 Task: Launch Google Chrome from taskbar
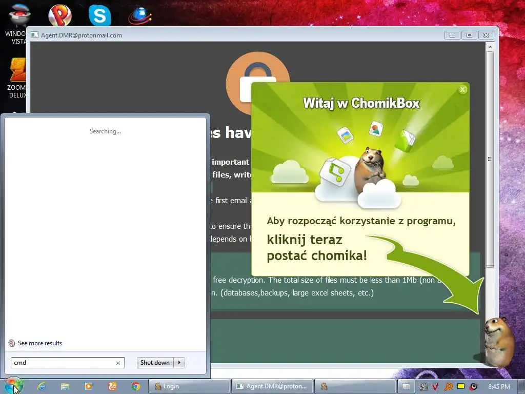tap(135, 386)
